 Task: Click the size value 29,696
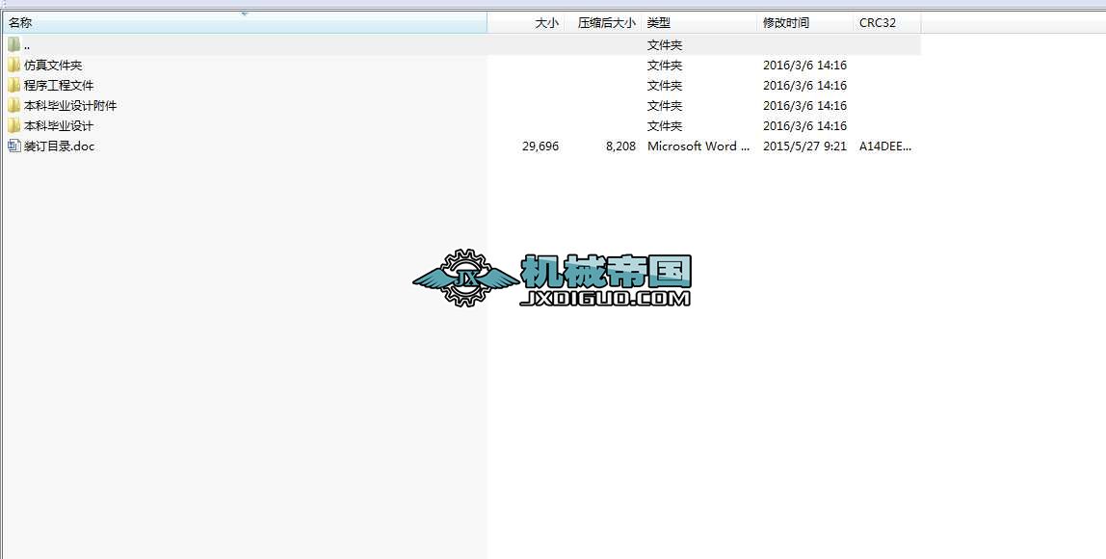(x=540, y=146)
